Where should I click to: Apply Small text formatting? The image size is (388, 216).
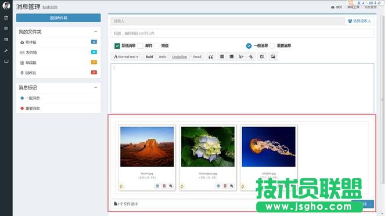(197, 57)
